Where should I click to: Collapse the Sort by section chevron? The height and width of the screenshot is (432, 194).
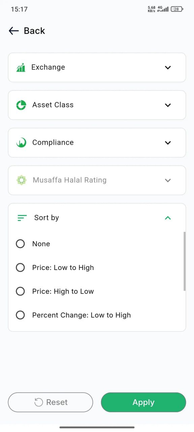point(168,218)
